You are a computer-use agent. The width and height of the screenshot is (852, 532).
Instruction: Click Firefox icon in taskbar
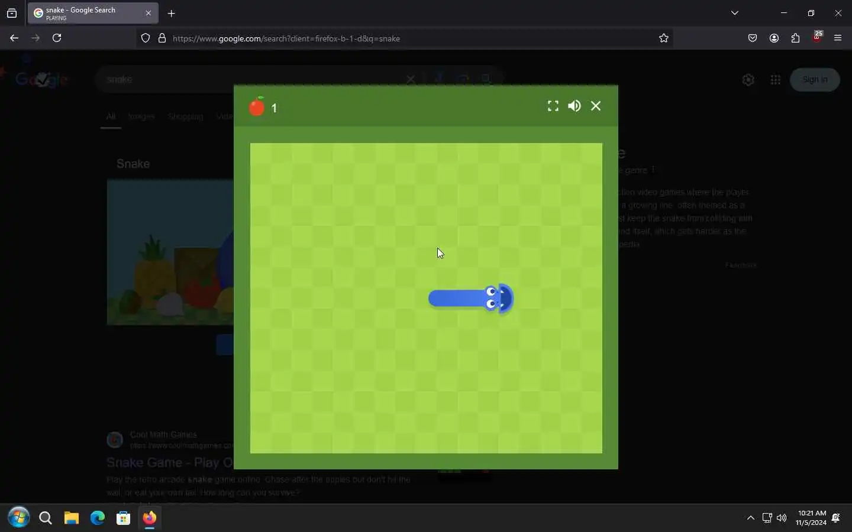tap(150, 518)
